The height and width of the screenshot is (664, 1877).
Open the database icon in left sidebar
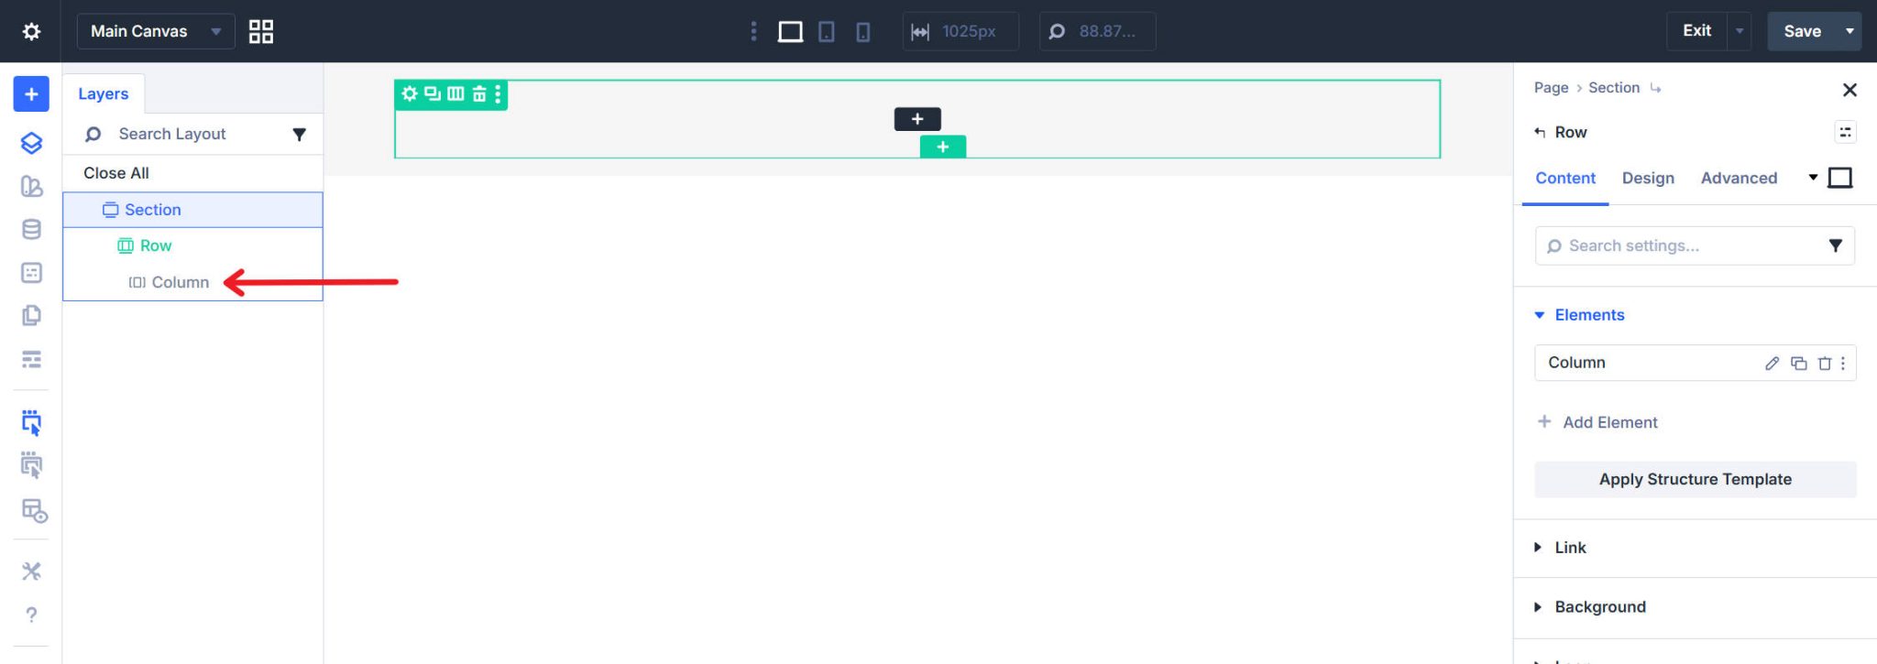point(31,229)
